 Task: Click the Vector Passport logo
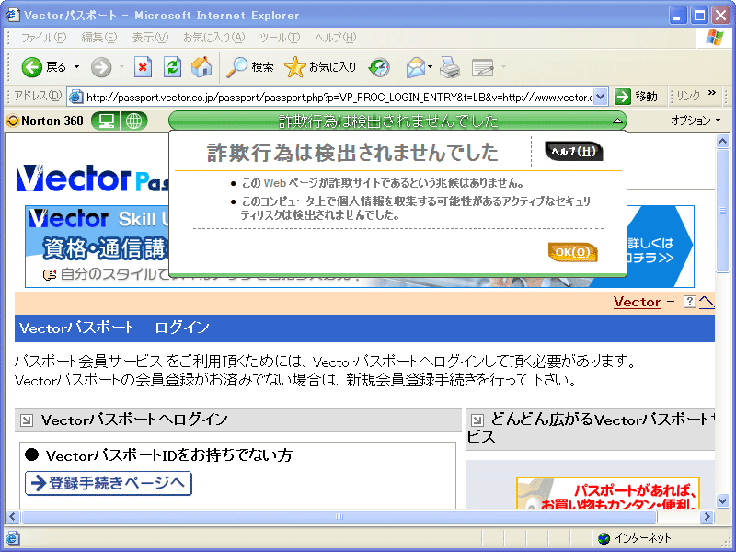[92, 178]
